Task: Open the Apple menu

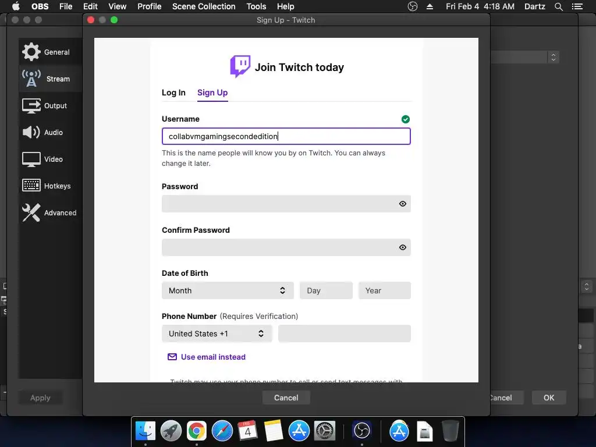Action: [x=16, y=6]
